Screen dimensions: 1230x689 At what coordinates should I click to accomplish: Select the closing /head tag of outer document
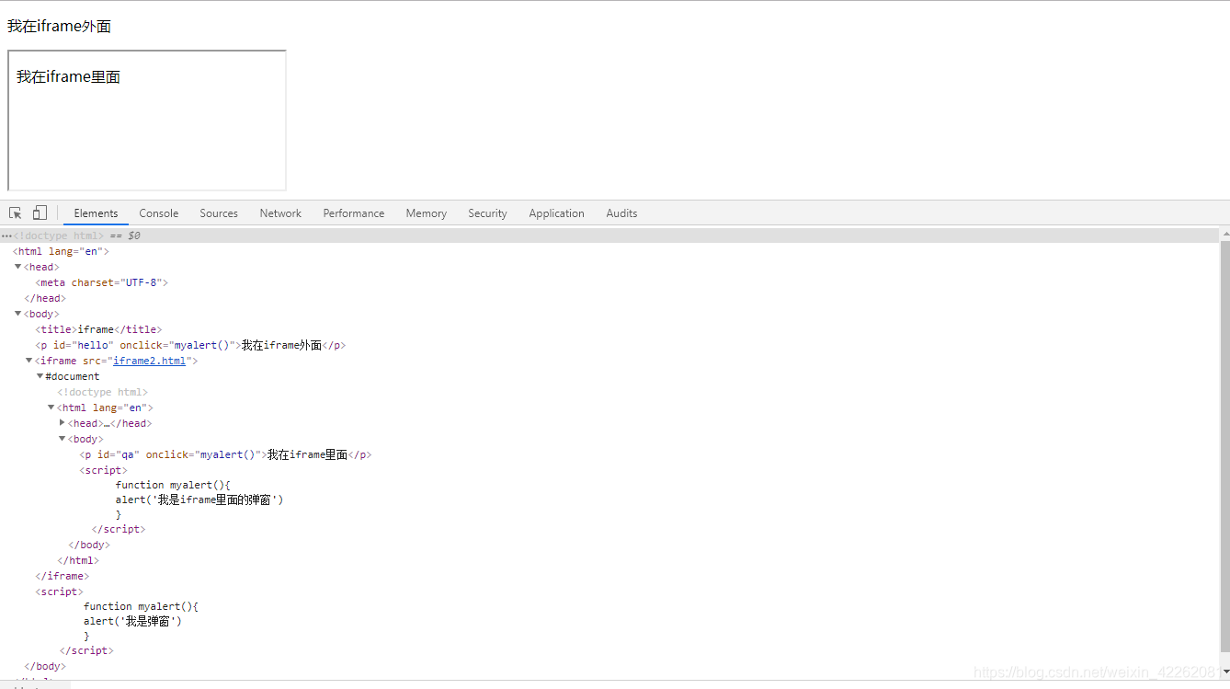45,298
